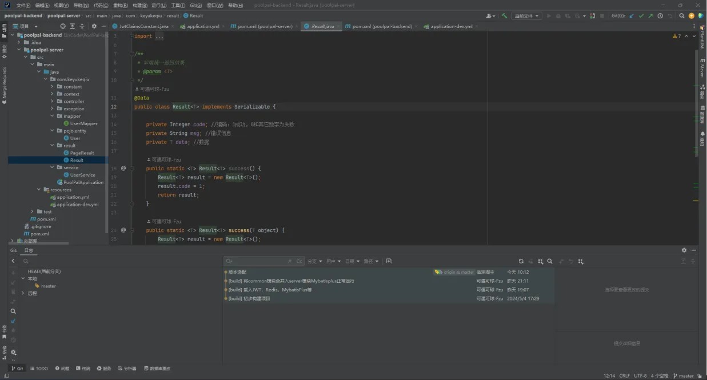Viewport: 707px width, 380px height.
Task: Open the 终端 terminal tool window
Action: coord(83,369)
